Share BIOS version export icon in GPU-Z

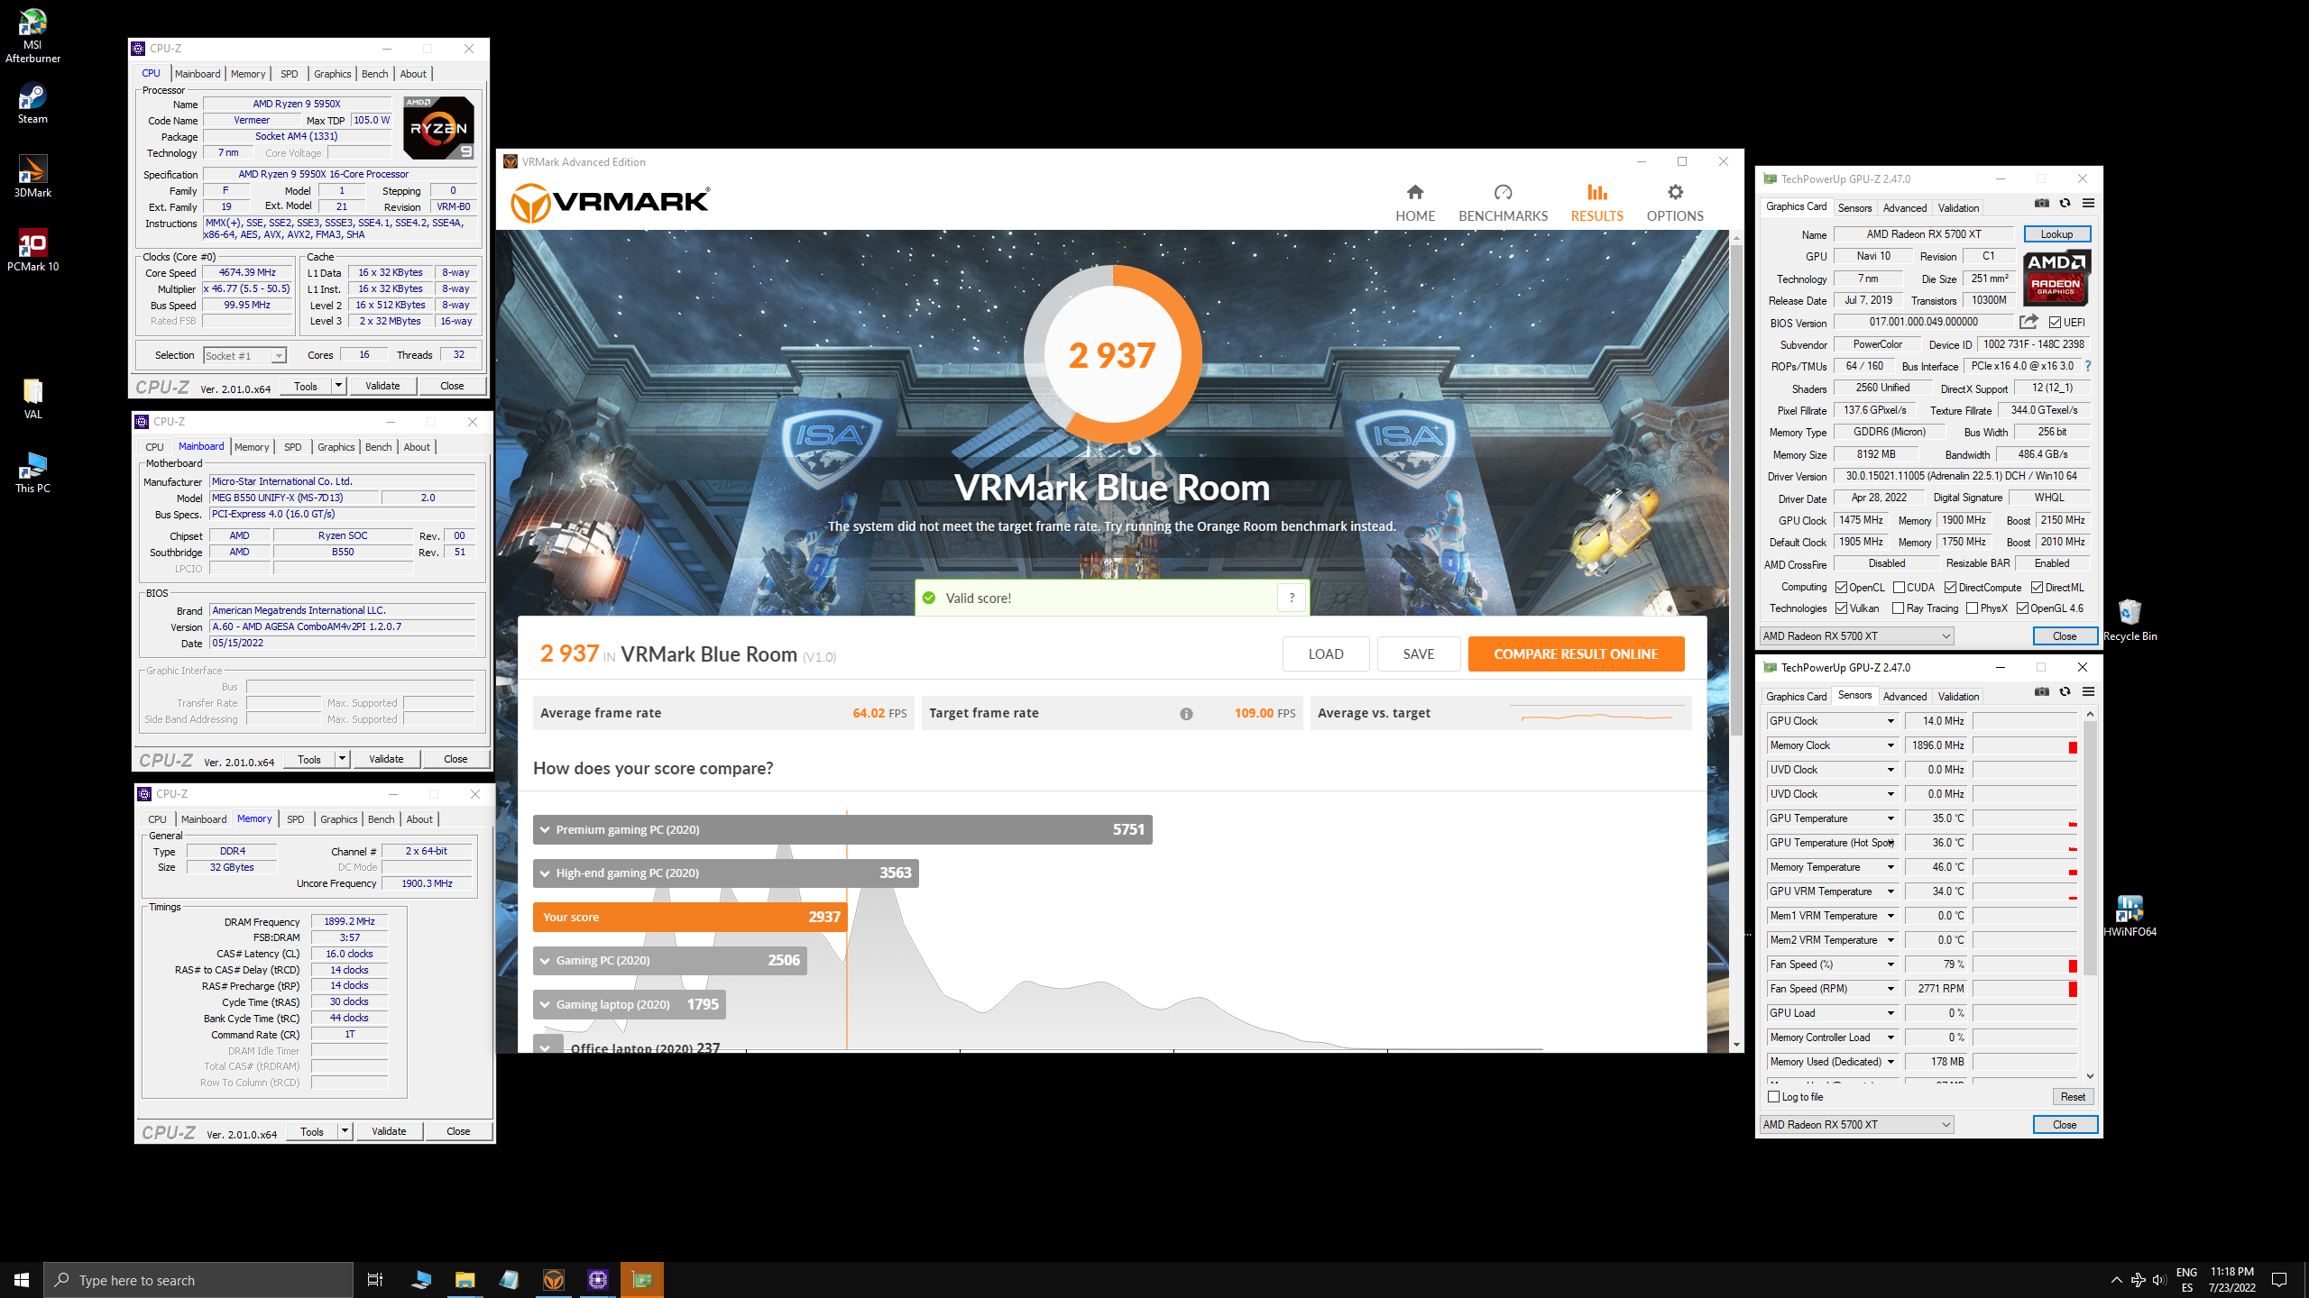(2028, 322)
